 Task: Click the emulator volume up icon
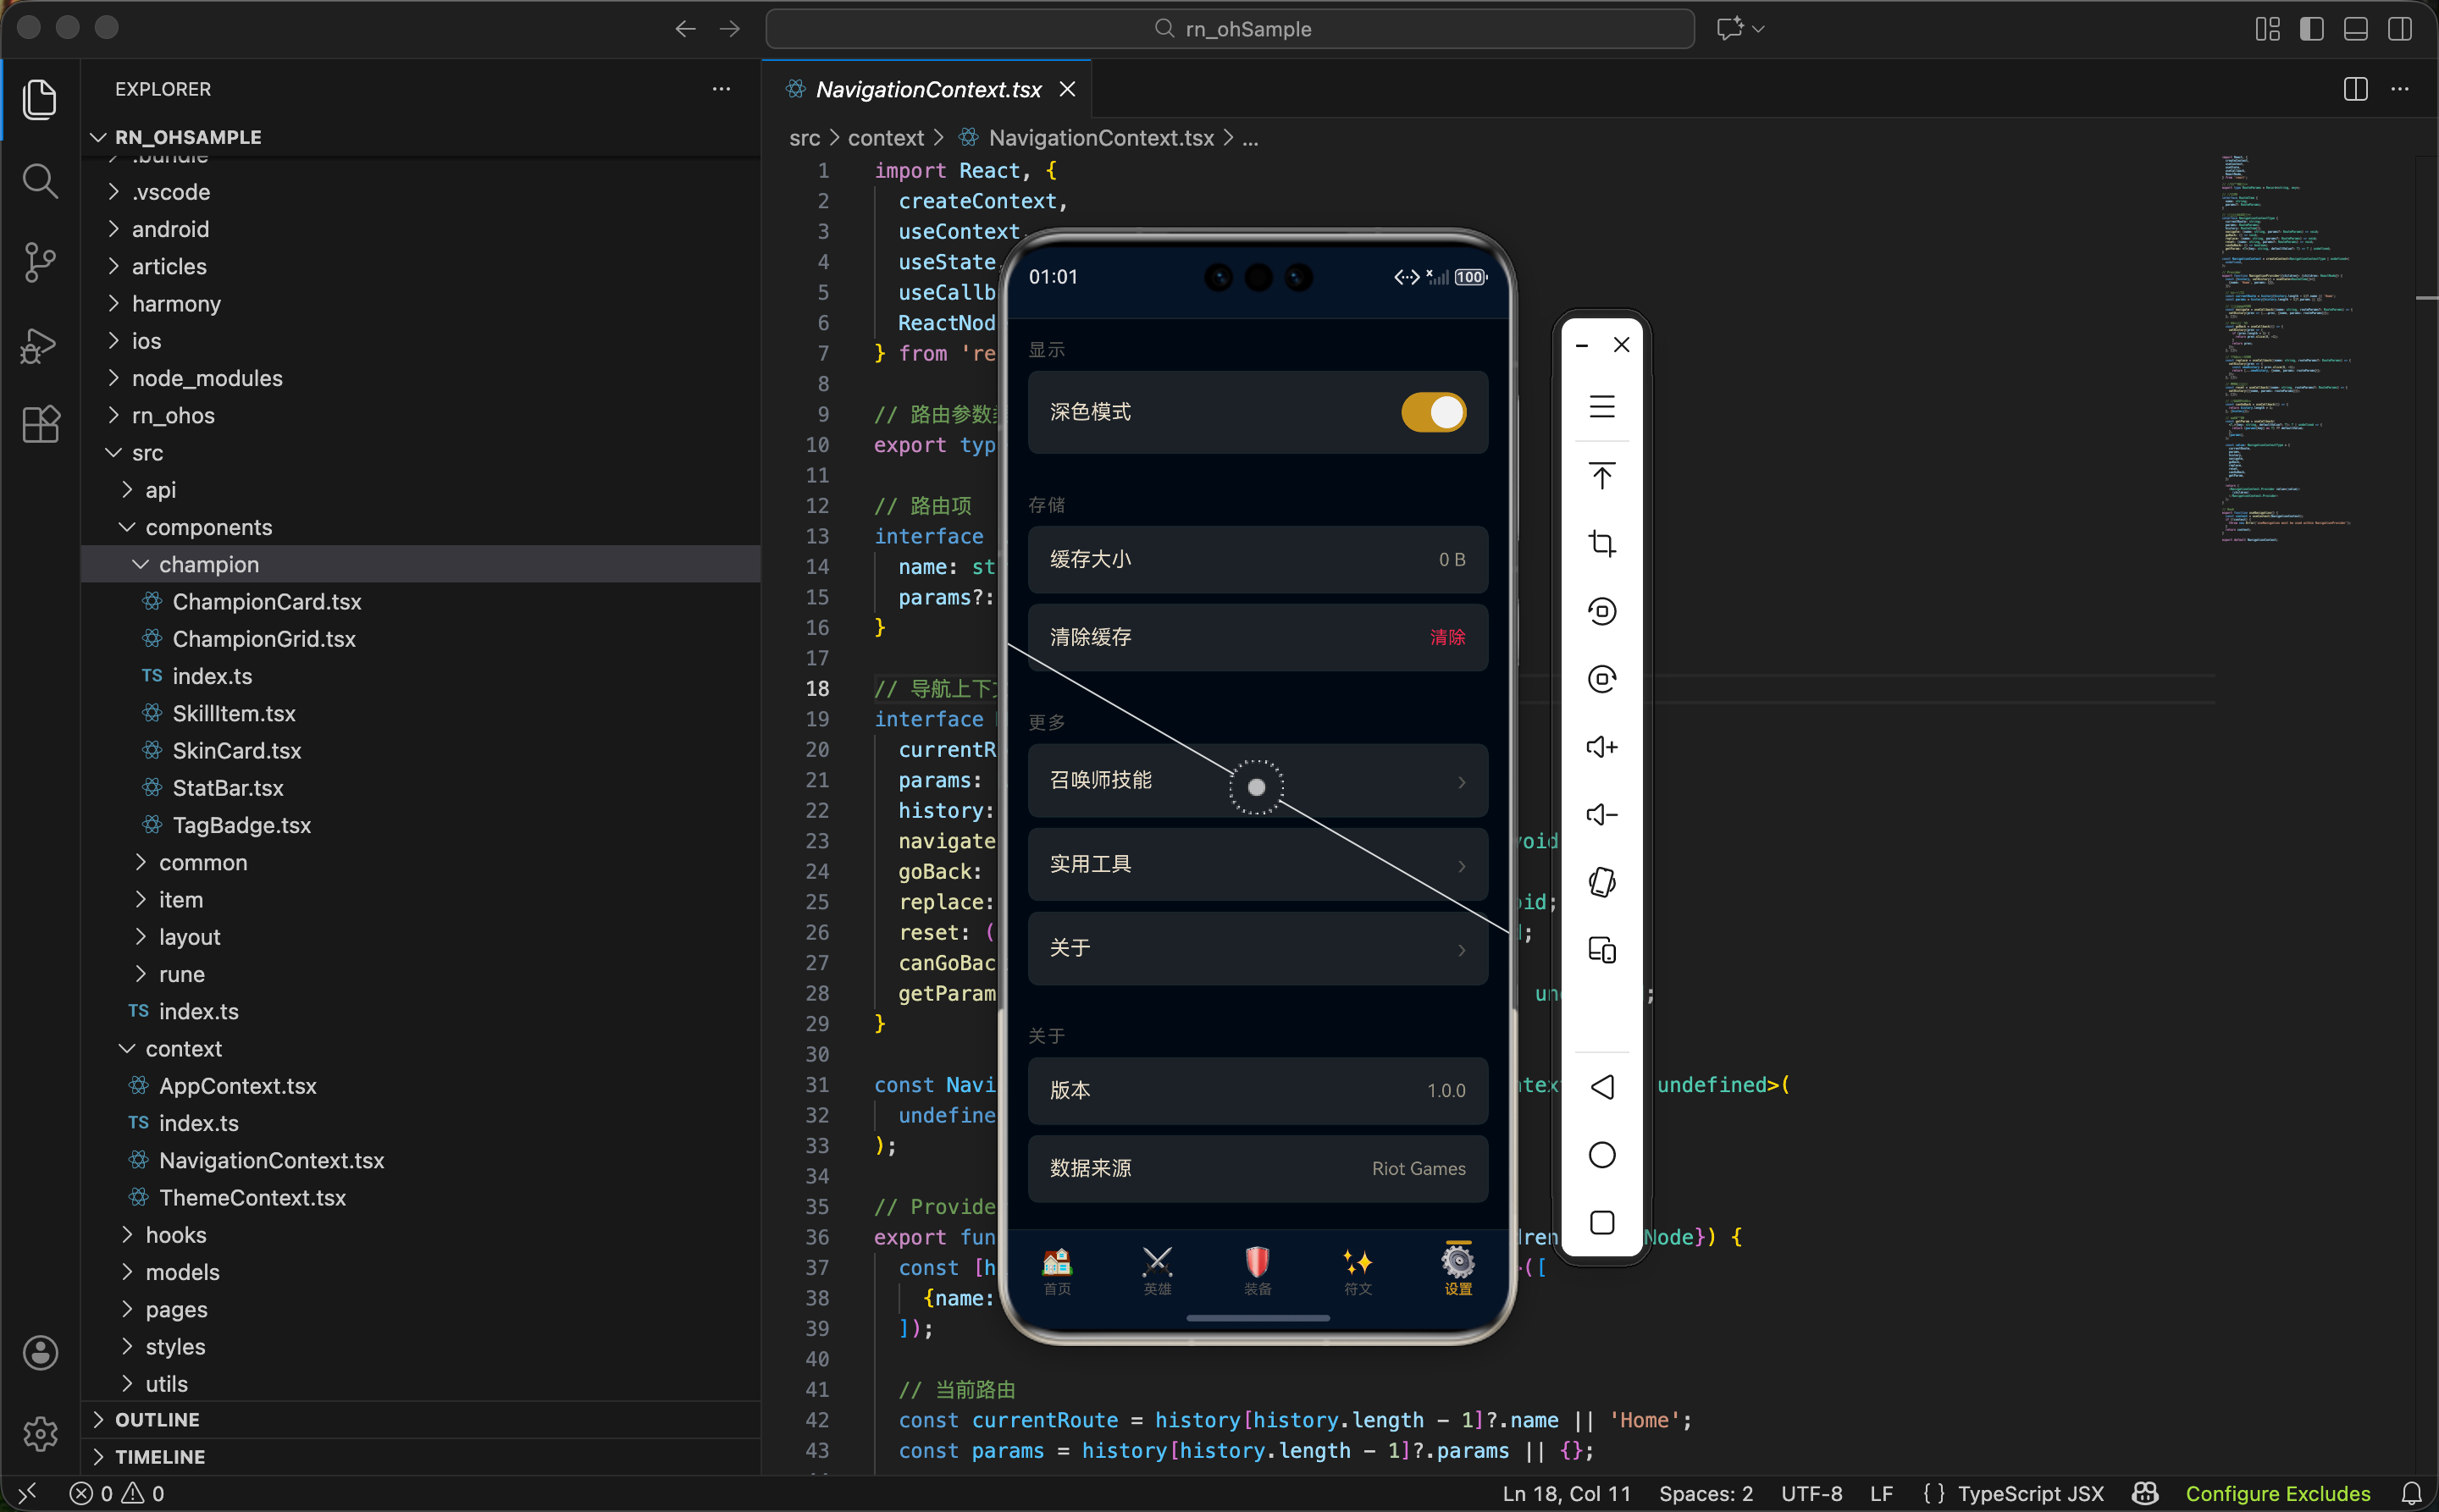tap(1601, 747)
